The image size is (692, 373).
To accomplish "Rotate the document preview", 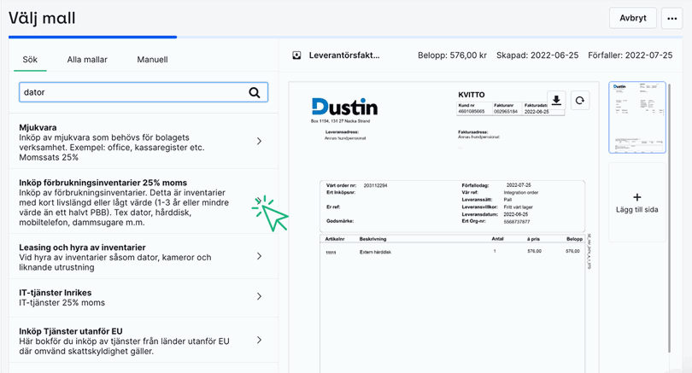I will 579,101.
